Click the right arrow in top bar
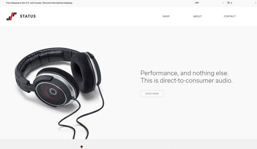Viewport: 257px width, 149px height. coord(255,3)
